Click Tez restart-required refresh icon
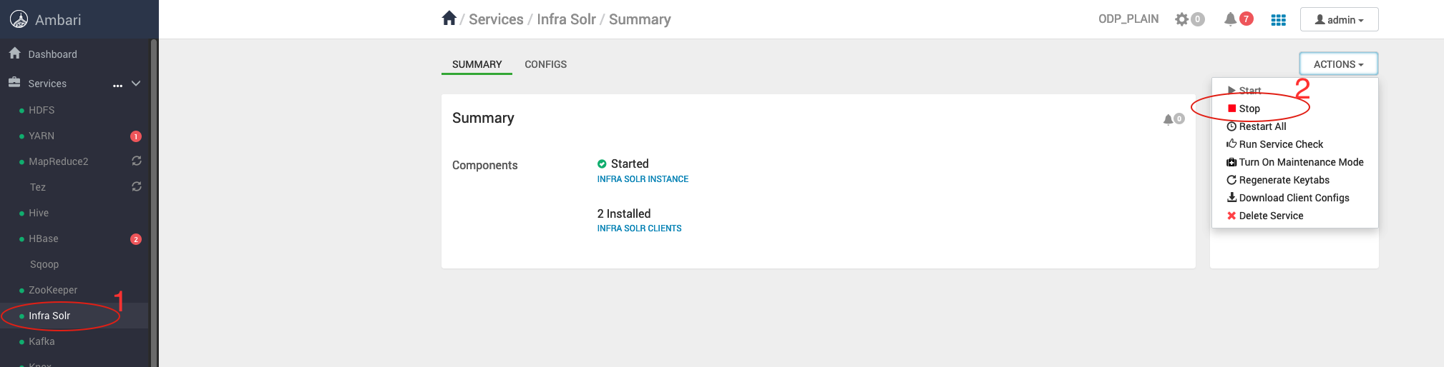 [137, 187]
